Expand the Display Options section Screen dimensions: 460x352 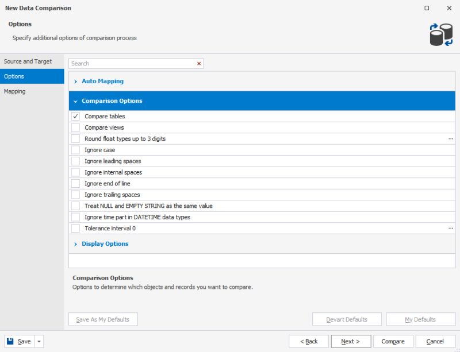point(75,243)
